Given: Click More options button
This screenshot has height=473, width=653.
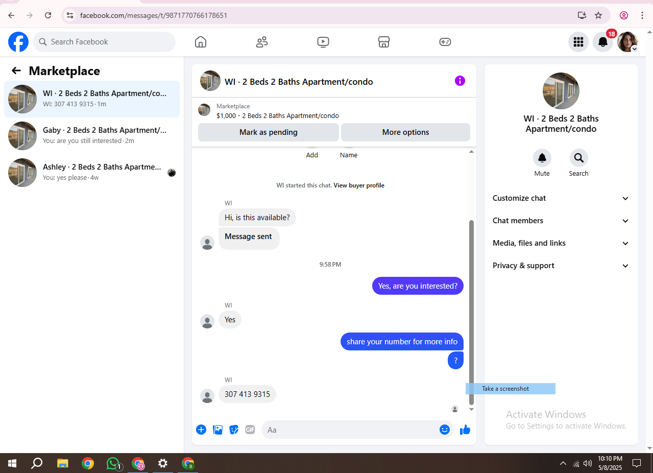Looking at the screenshot, I should coord(405,132).
